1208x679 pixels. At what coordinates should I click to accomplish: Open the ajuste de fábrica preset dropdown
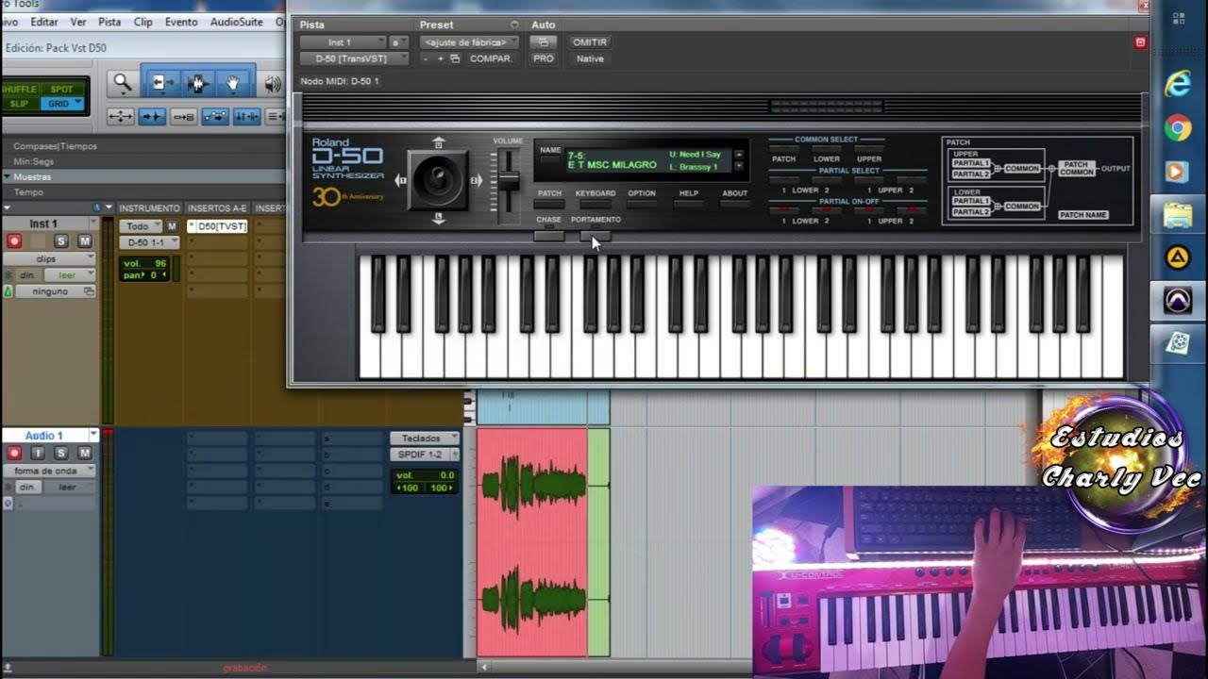(470, 42)
